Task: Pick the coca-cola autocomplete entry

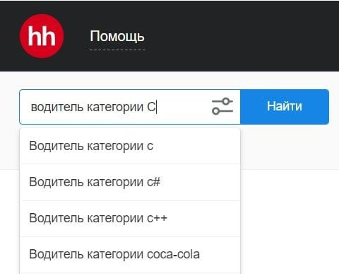Action: [x=130, y=255]
